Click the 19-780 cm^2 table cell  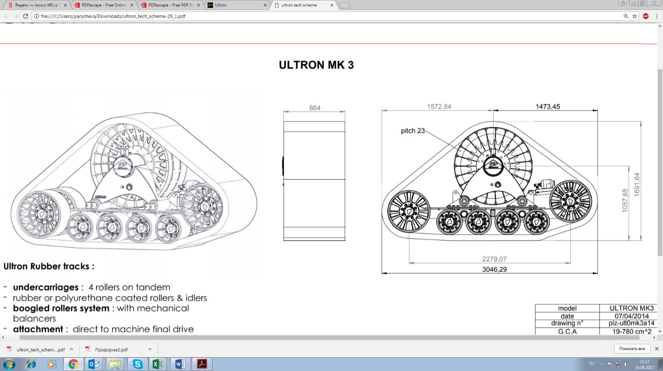coord(632,331)
